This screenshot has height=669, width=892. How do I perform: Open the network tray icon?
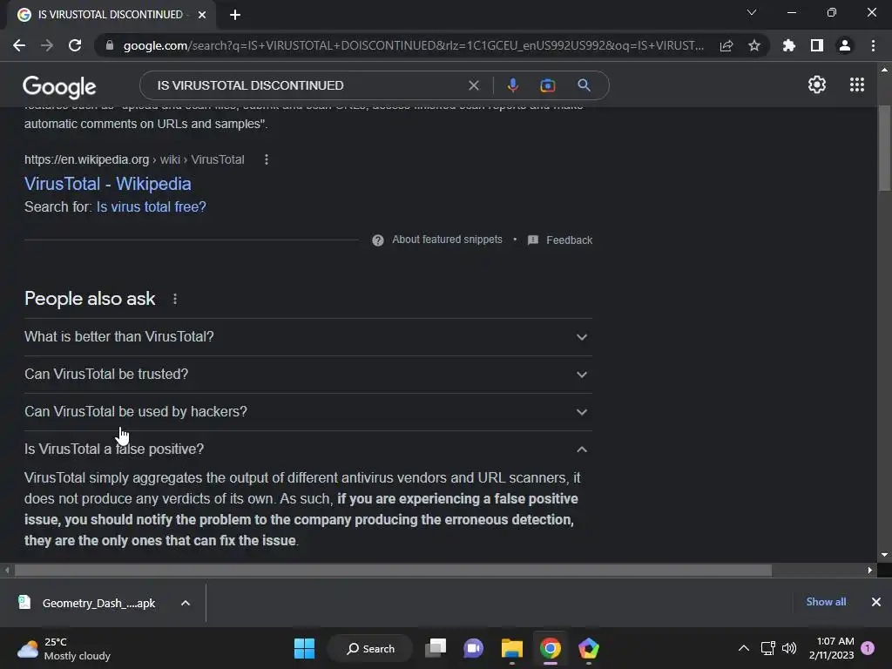(768, 648)
